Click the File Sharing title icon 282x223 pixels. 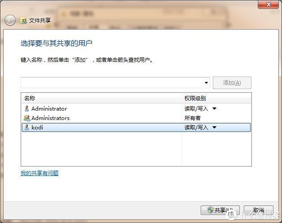pos(23,21)
